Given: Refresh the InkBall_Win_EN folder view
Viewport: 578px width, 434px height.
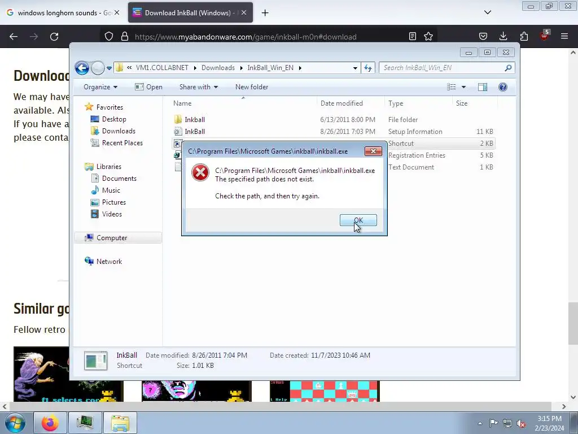Looking at the screenshot, I should click(368, 68).
